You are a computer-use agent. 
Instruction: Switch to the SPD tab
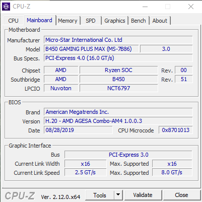pos(91,21)
